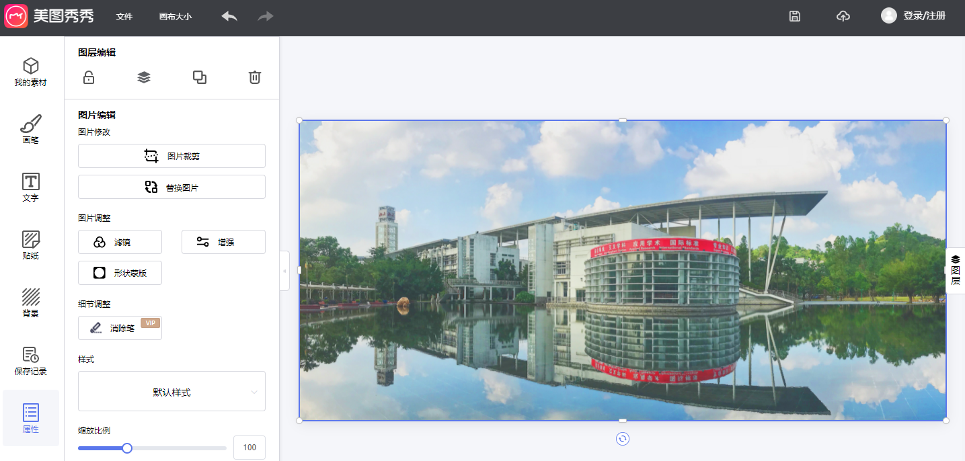Click the user avatar icon
Image resolution: width=965 pixels, height=461 pixels.
pyautogui.click(x=889, y=15)
